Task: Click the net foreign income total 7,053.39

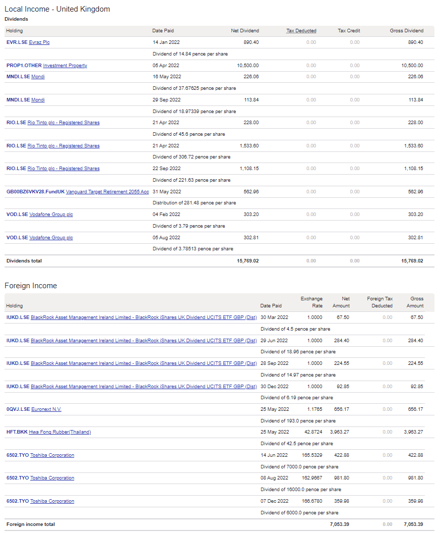Action: 340,524
